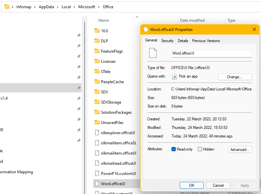Click the location path C:\Users\Infomap text

(211, 89)
